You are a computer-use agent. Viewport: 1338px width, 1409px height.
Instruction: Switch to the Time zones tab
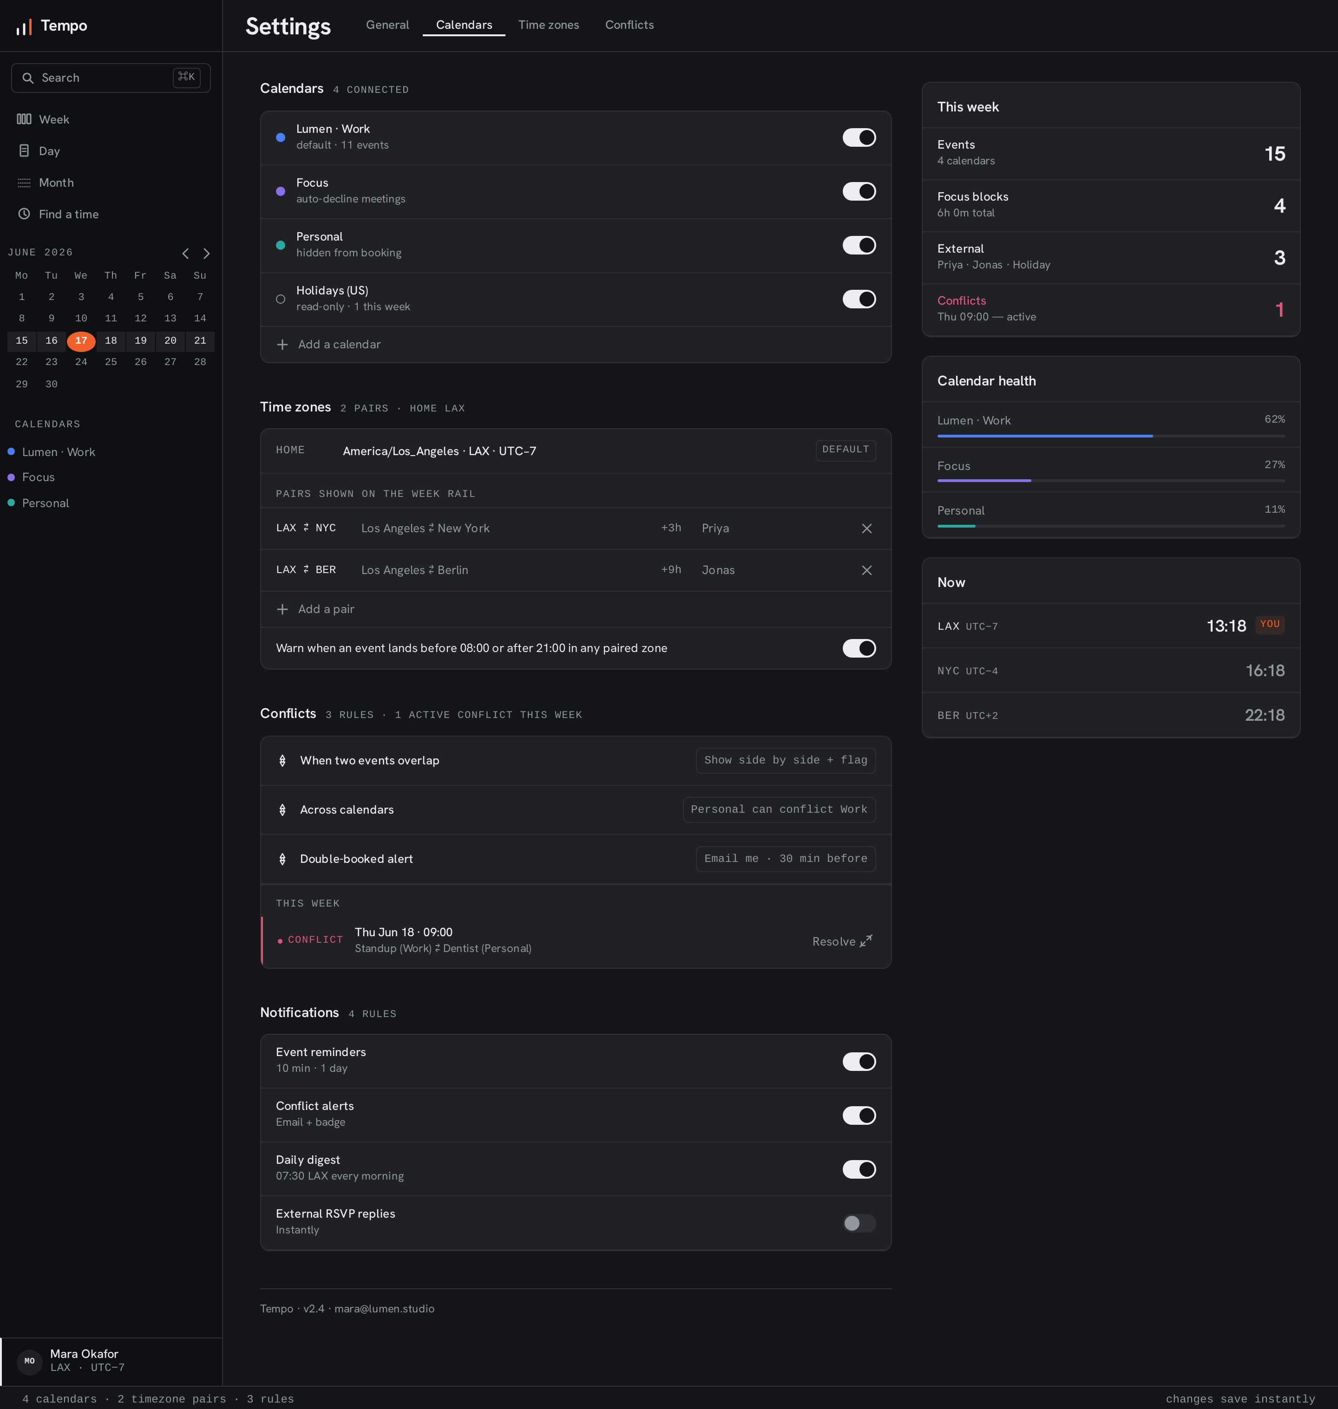point(549,25)
